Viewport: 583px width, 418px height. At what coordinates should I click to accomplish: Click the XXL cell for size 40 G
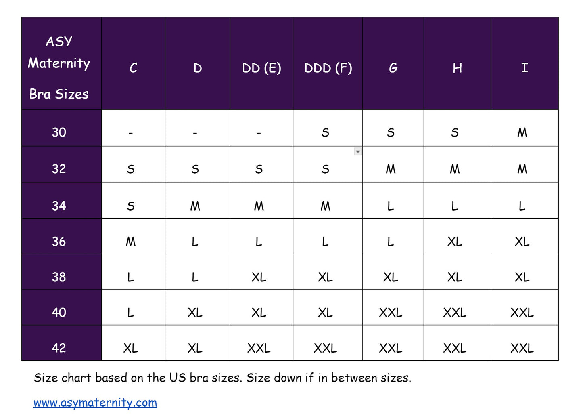(391, 312)
